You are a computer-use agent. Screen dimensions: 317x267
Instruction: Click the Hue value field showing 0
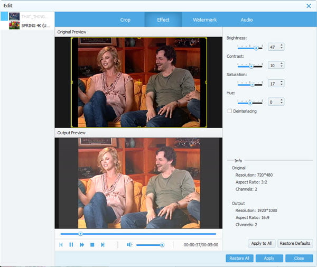pyautogui.click(x=274, y=102)
